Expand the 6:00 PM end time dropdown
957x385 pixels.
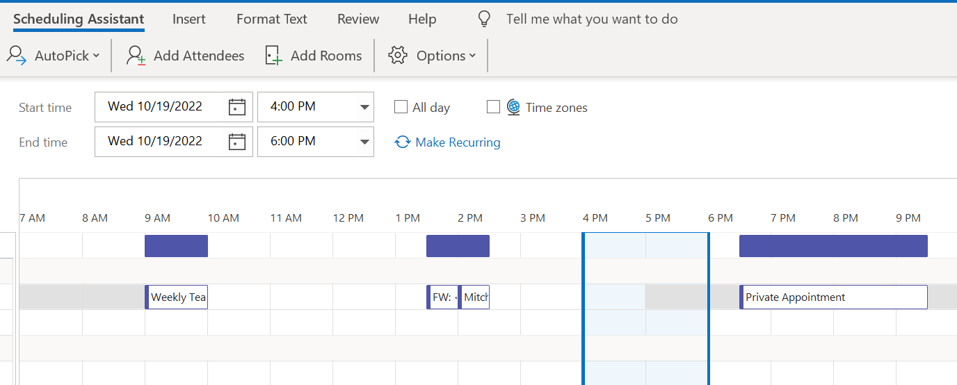tap(364, 142)
